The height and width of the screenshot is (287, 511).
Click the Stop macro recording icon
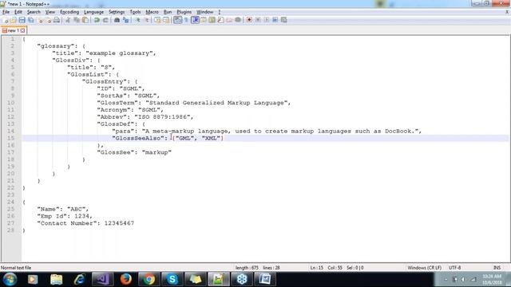(x=258, y=20)
